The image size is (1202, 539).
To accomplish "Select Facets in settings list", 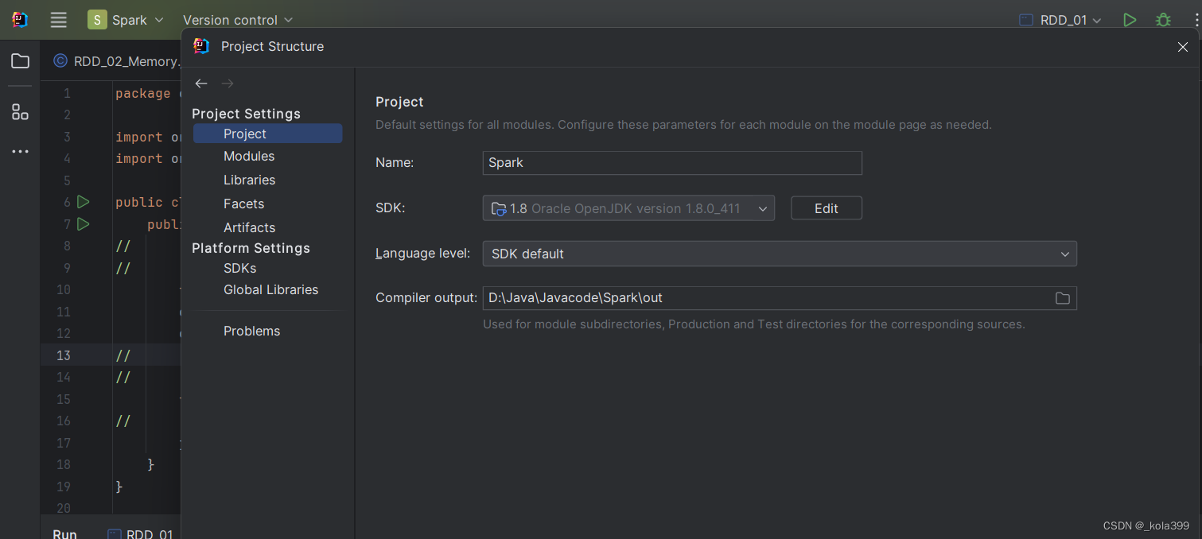I will pyautogui.click(x=243, y=204).
